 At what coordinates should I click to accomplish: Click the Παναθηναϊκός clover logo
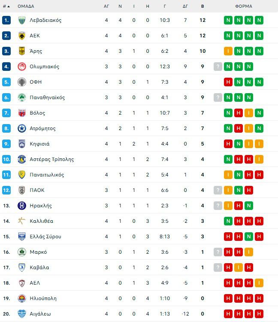pyautogui.click(x=22, y=97)
